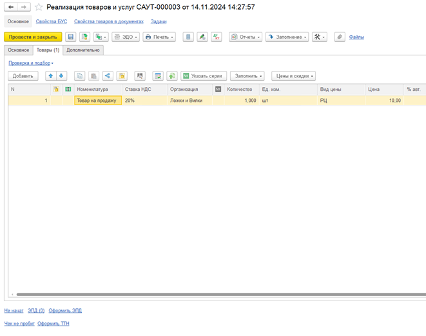
Task: Click the split row icon
Action: [108, 76]
